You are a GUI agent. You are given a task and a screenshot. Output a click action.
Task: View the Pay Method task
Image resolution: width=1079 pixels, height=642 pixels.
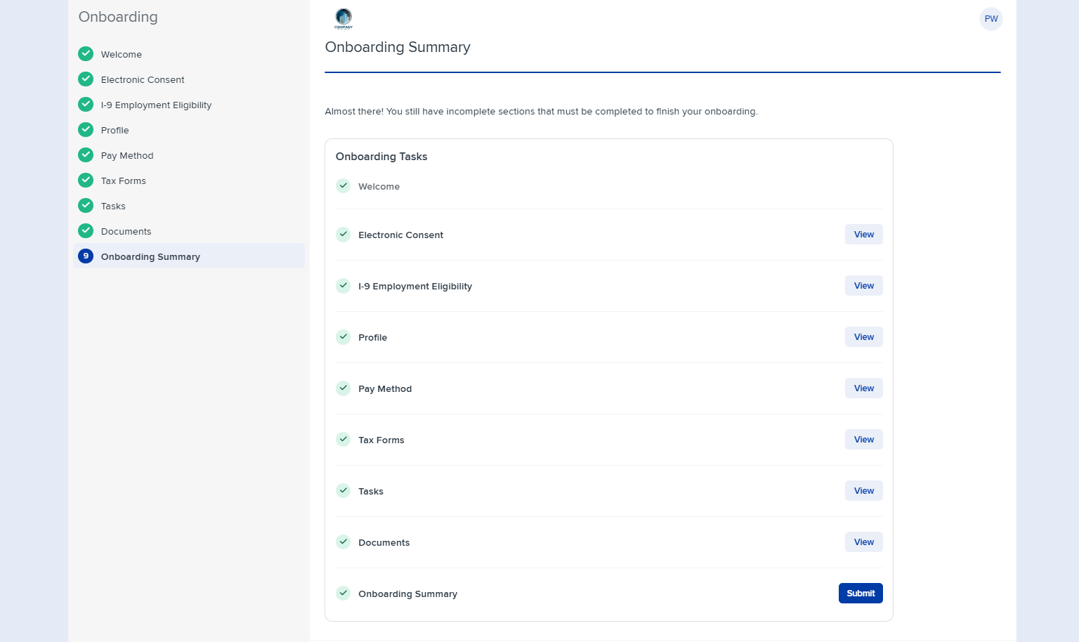863,388
